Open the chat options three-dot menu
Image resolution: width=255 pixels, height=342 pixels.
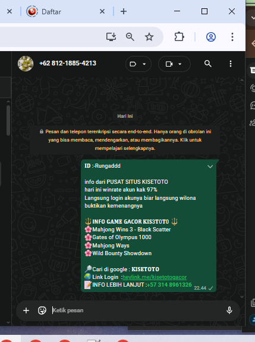(231, 64)
